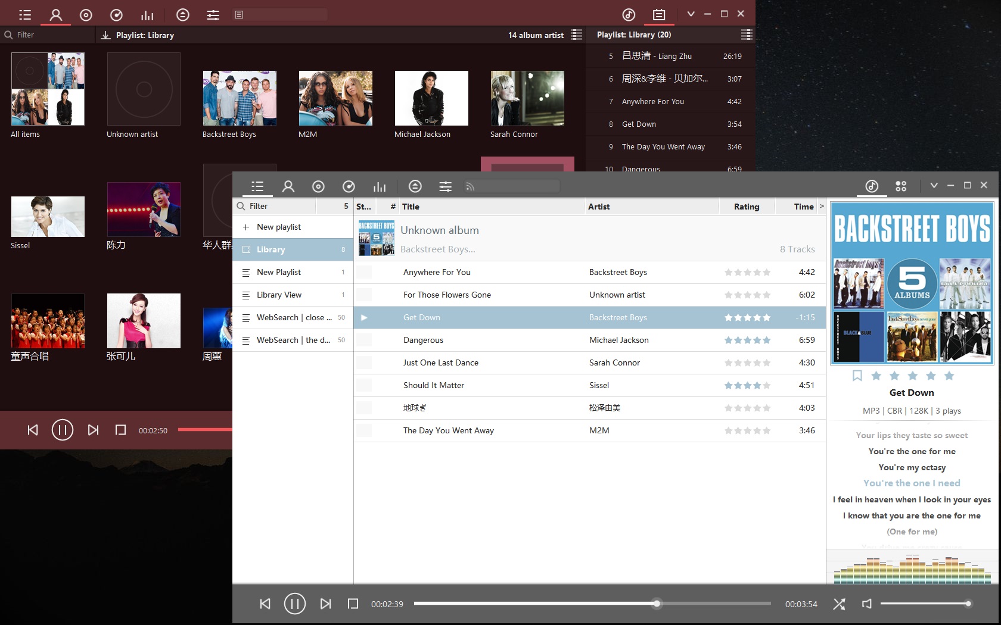The image size is (1001, 625).
Task: Click Filter field in back dark window
Action: [48, 35]
